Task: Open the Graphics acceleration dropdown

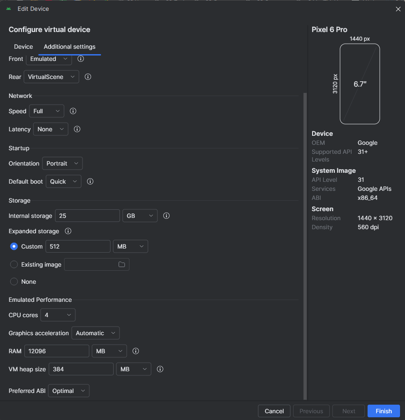Action: pos(95,333)
